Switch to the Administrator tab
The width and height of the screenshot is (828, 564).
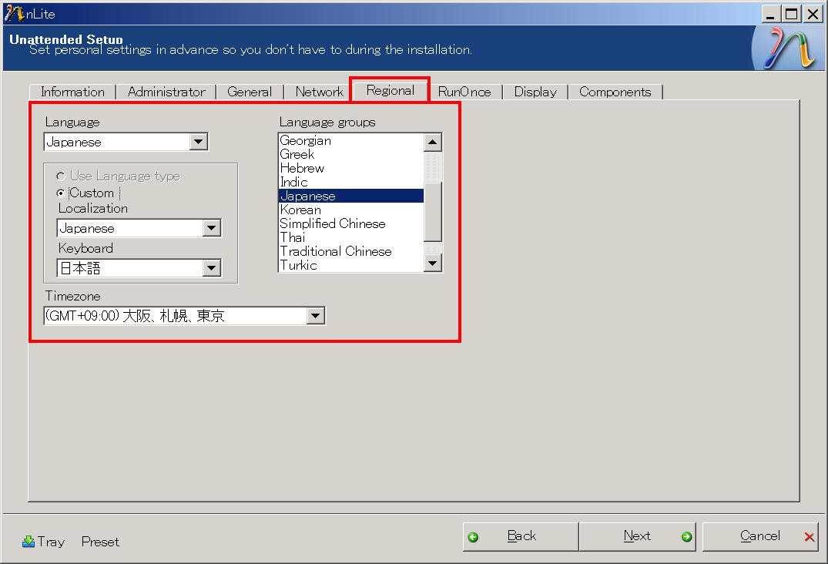[x=166, y=91]
